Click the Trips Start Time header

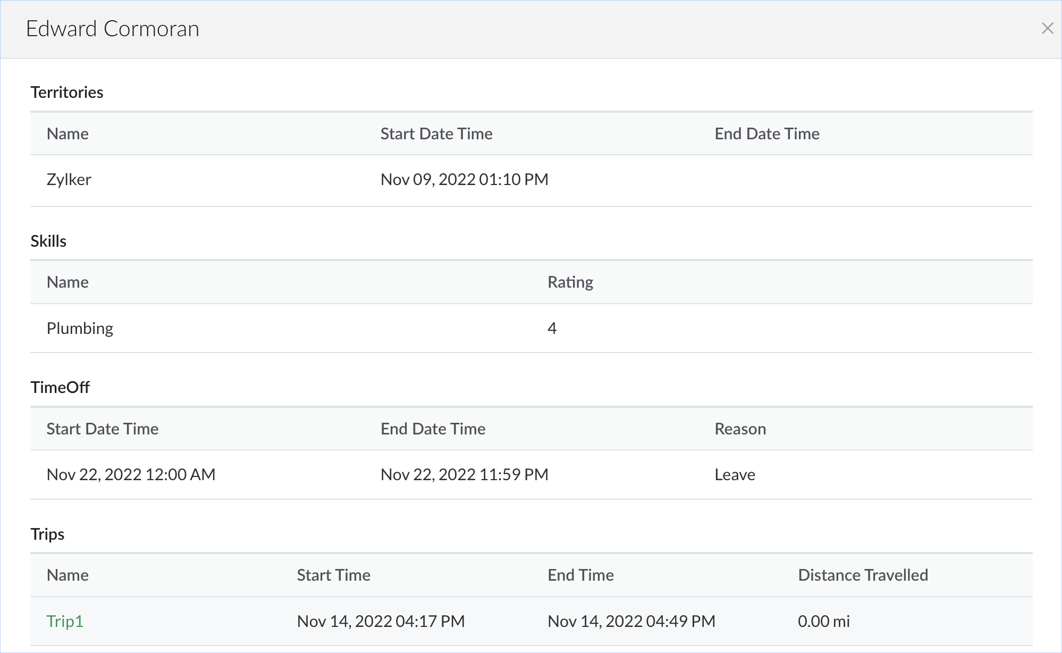coord(333,575)
